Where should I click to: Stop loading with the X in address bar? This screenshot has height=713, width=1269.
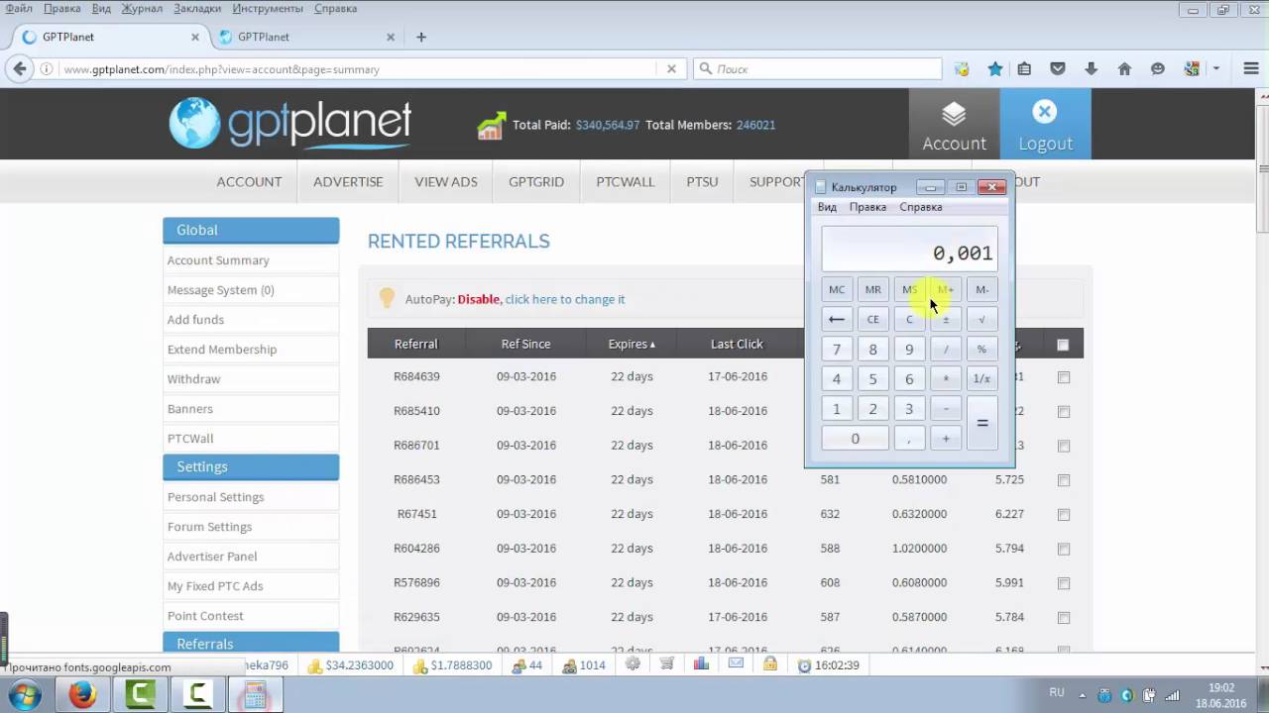671,69
